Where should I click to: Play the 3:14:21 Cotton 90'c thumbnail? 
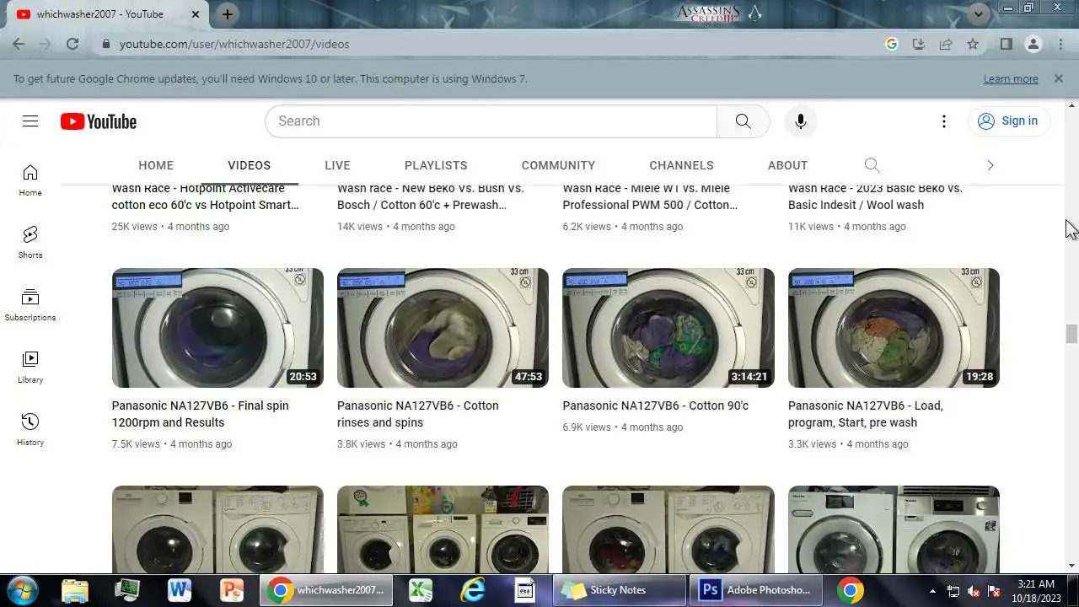click(668, 328)
